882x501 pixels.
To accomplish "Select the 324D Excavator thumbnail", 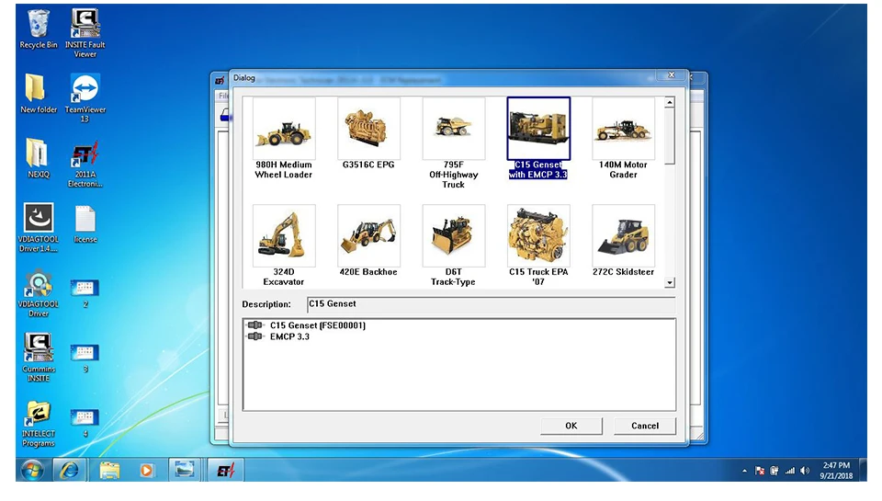I will point(284,236).
